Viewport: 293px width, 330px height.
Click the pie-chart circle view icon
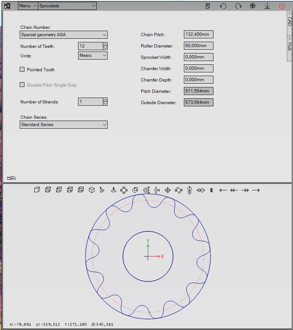(135, 190)
